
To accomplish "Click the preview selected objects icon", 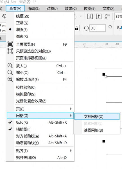I will (x=10, y=51).
